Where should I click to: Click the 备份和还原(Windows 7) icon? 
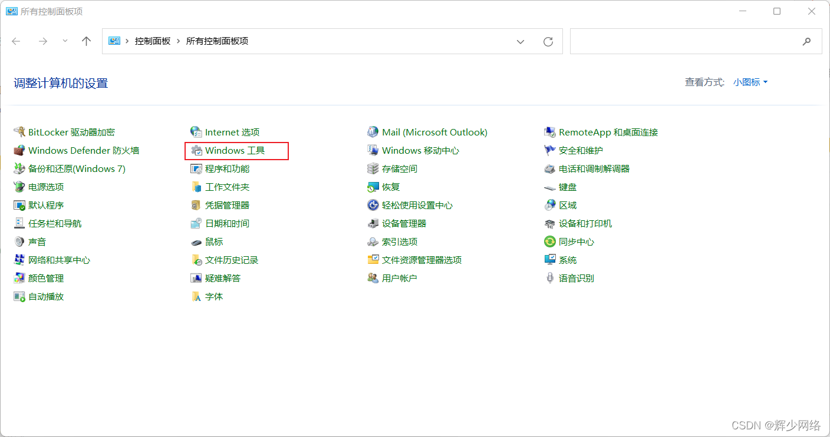click(19, 168)
